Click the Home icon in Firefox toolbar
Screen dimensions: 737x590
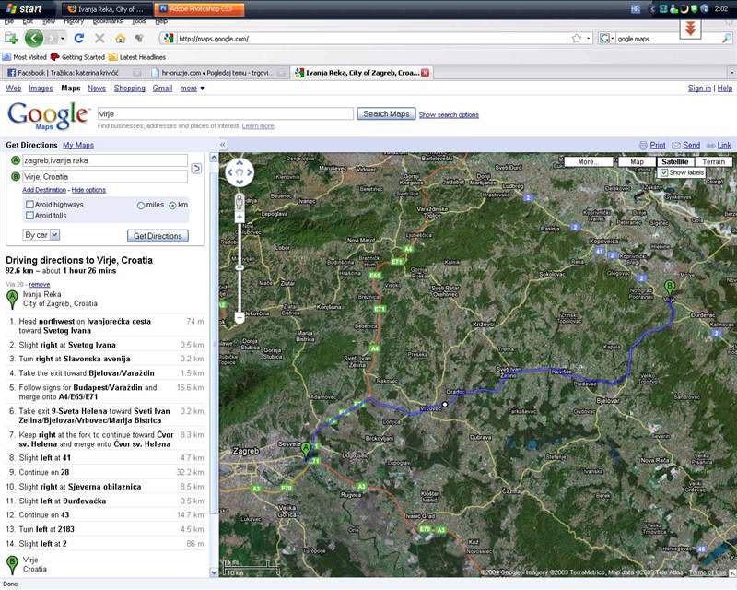tap(120, 39)
